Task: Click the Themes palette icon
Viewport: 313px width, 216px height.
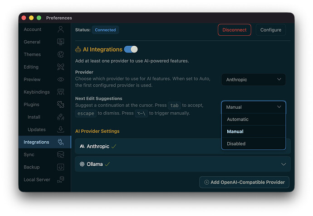Action: pos(61,54)
